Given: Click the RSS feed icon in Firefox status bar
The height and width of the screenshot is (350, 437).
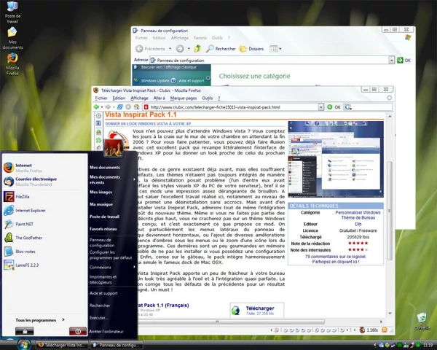Looking at the screenshot, I should pos(385,330).
